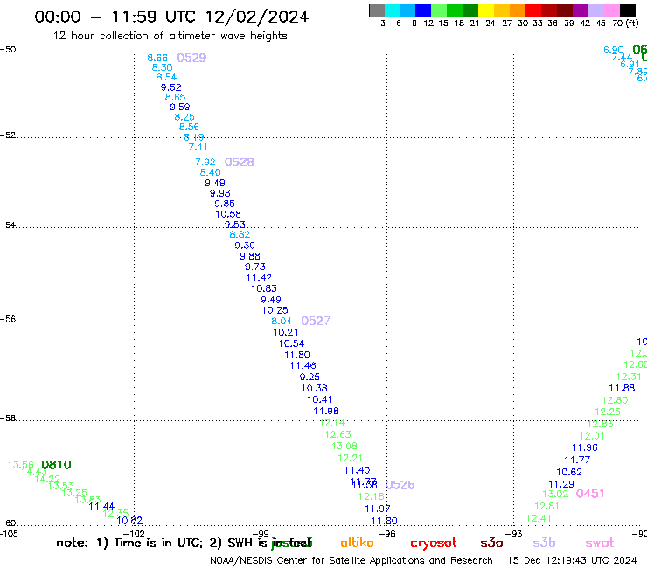Click the 11.98 wave height value
This screenshot has height=568, width=647.
click(326, 411)
